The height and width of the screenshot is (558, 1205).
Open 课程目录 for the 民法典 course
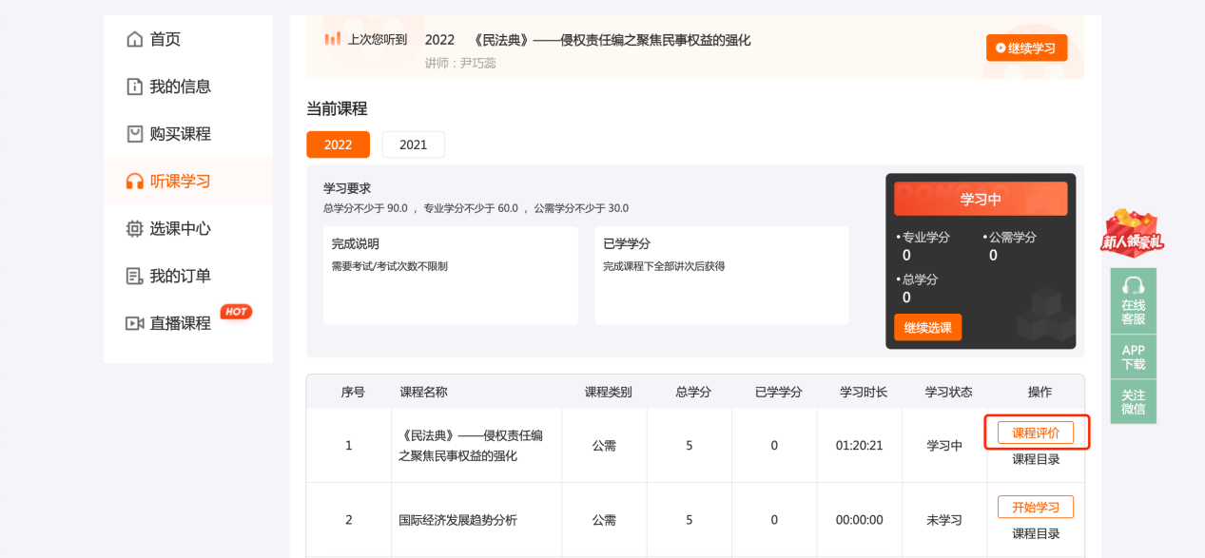point(1036,458)
